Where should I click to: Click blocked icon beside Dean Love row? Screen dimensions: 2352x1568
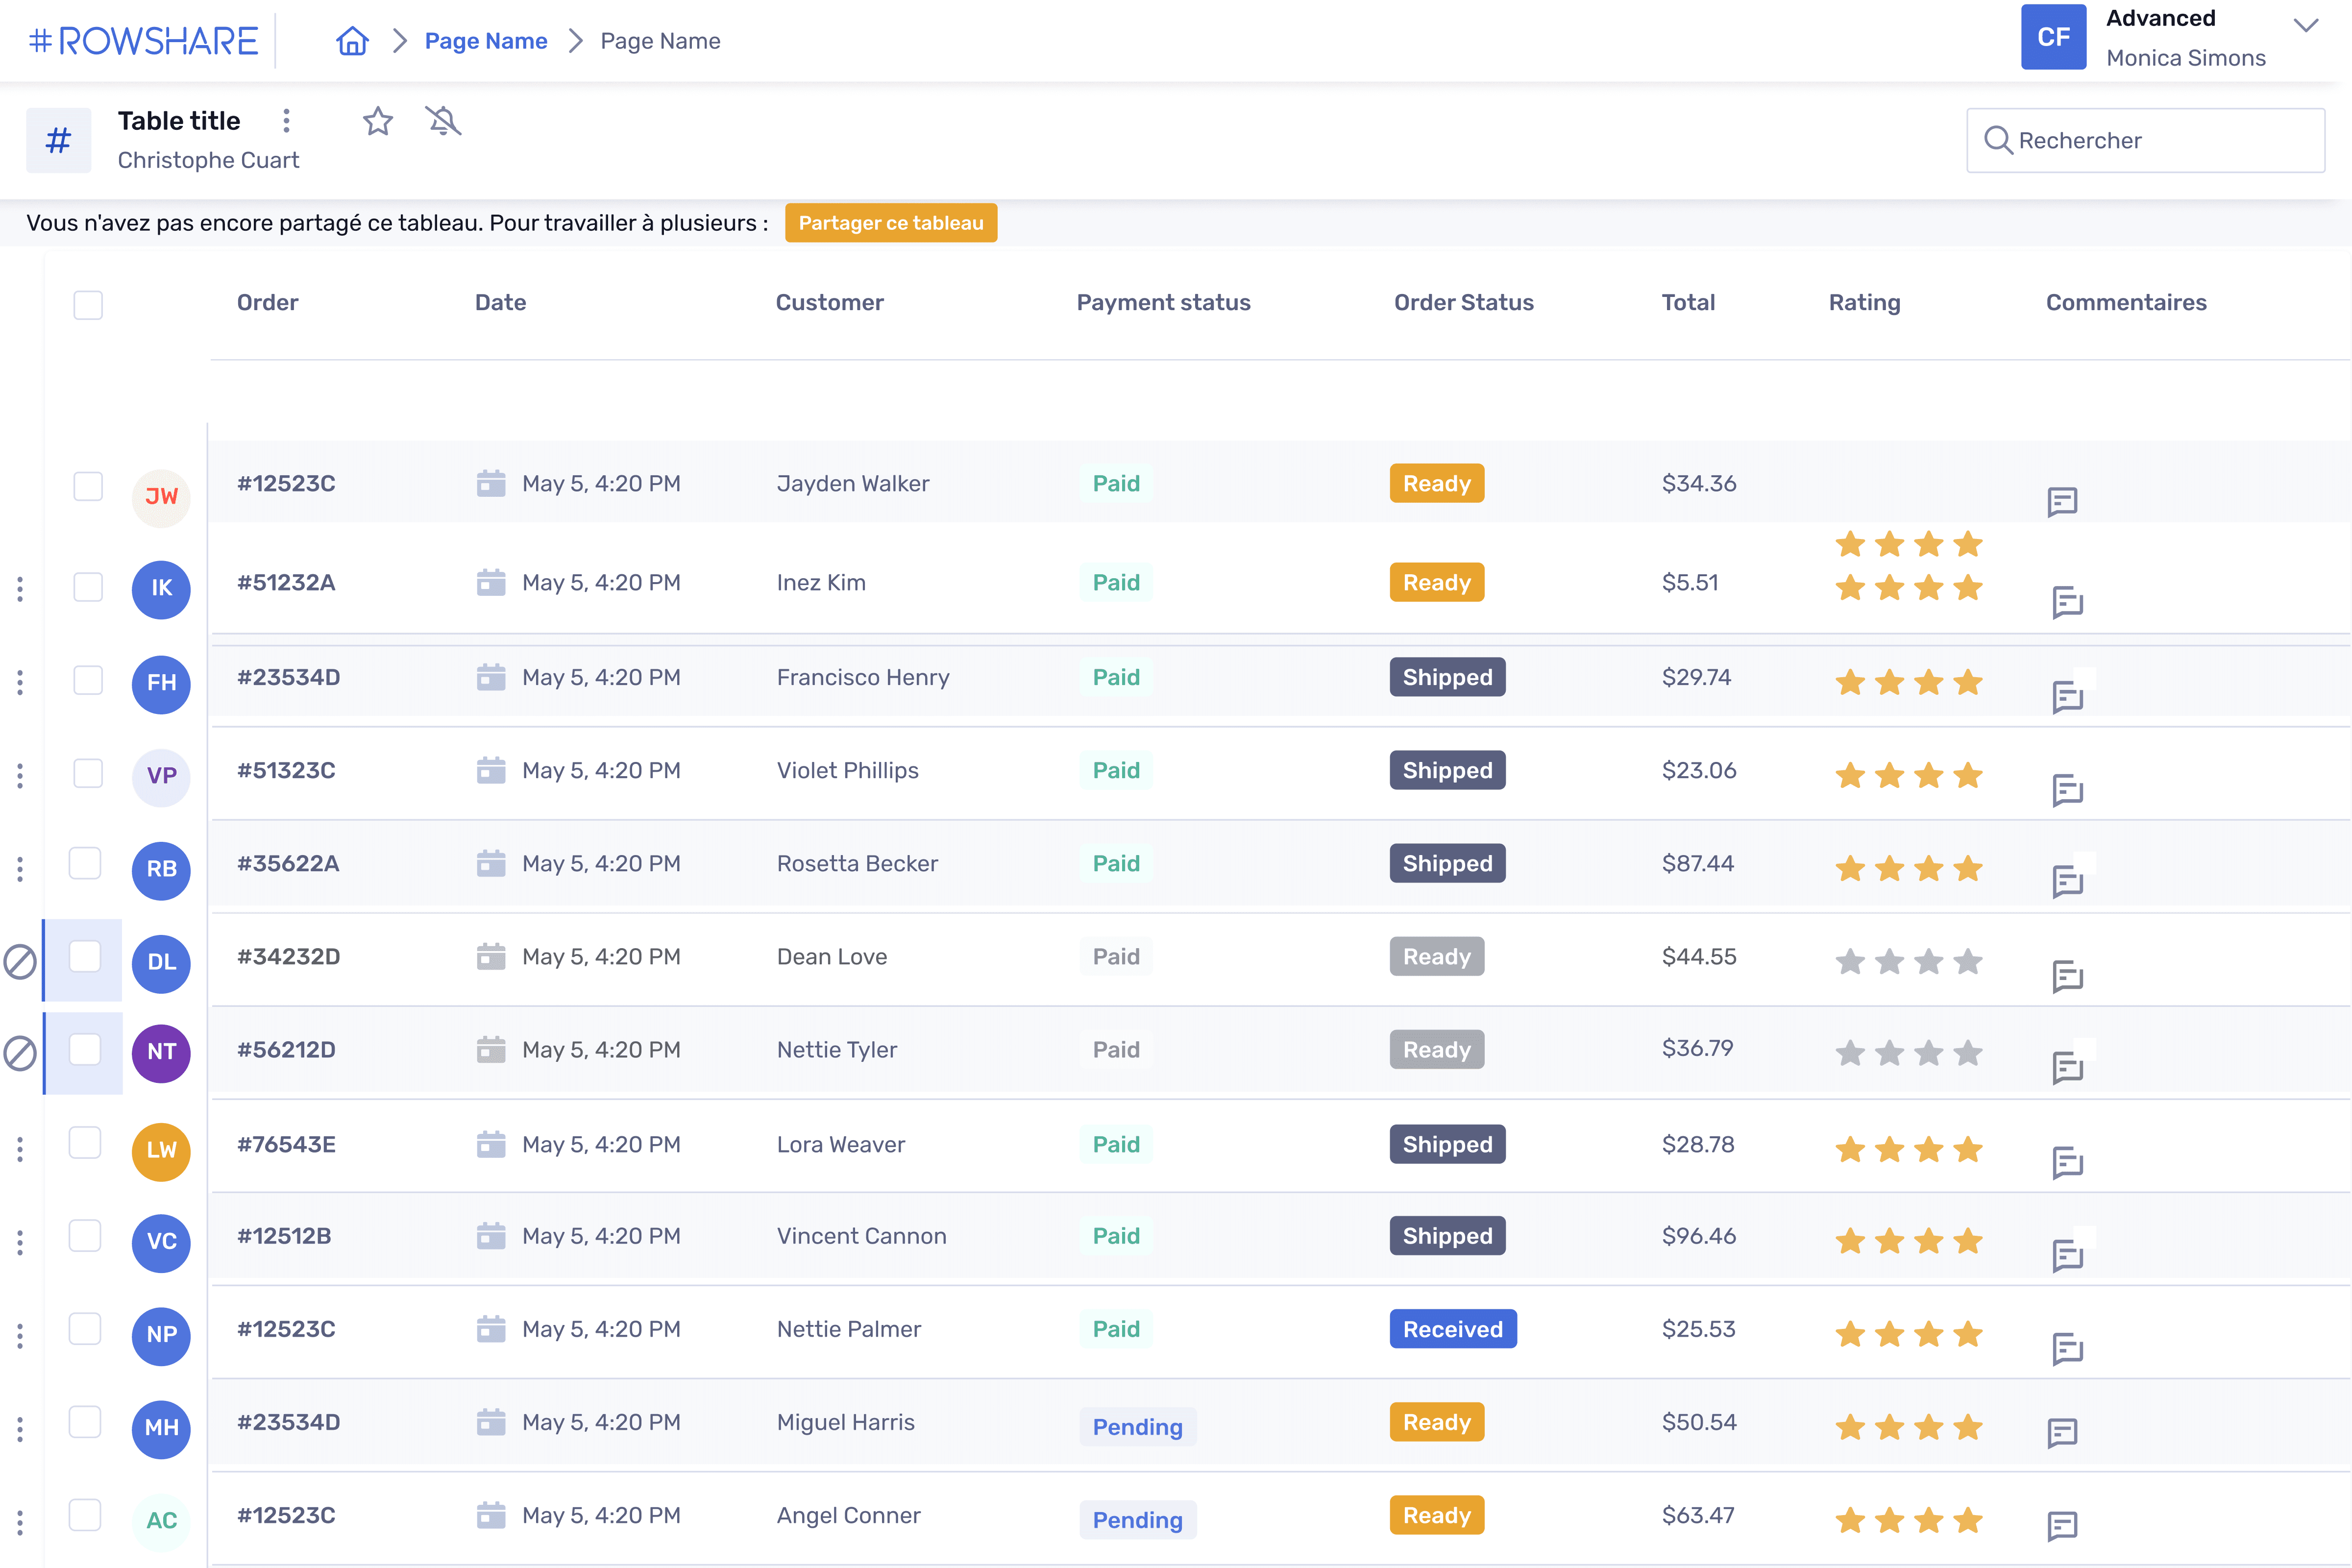pyautogui.click(x=20, y=961)
